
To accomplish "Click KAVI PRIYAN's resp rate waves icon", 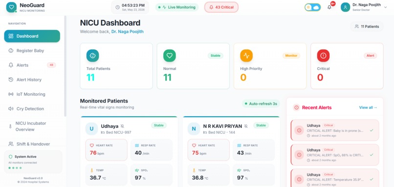I will pos(239,145).
